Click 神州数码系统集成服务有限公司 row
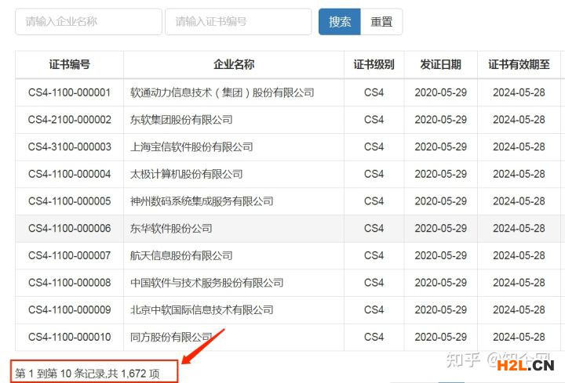Image resolution: width=565 pixels, height=383 pixels. tap(202, 201)
